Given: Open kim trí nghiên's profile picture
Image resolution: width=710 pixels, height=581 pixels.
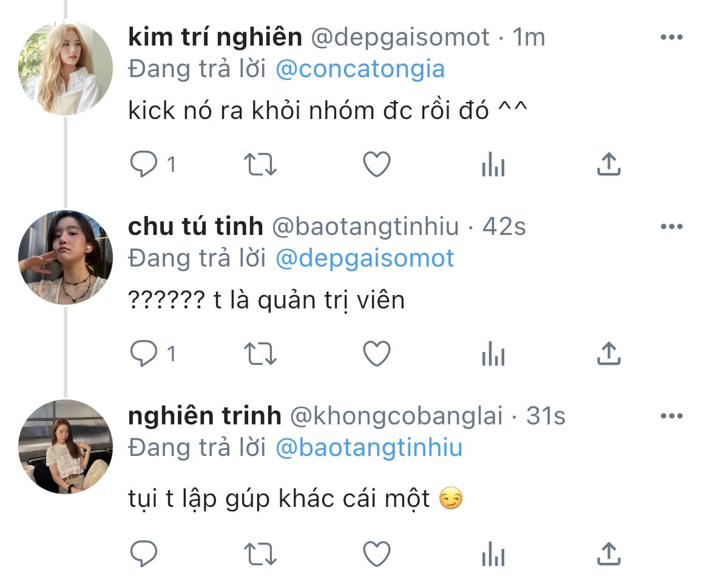Looking at the screenshot, I should 66,68.
